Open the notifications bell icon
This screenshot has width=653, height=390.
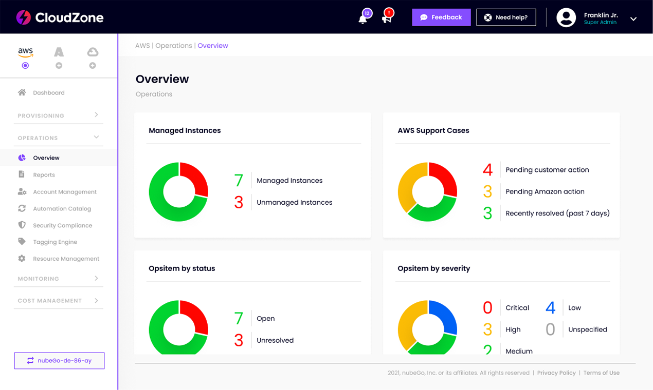(363, 19)
